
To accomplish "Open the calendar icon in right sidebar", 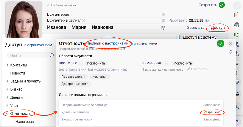I will click(237, 15).
